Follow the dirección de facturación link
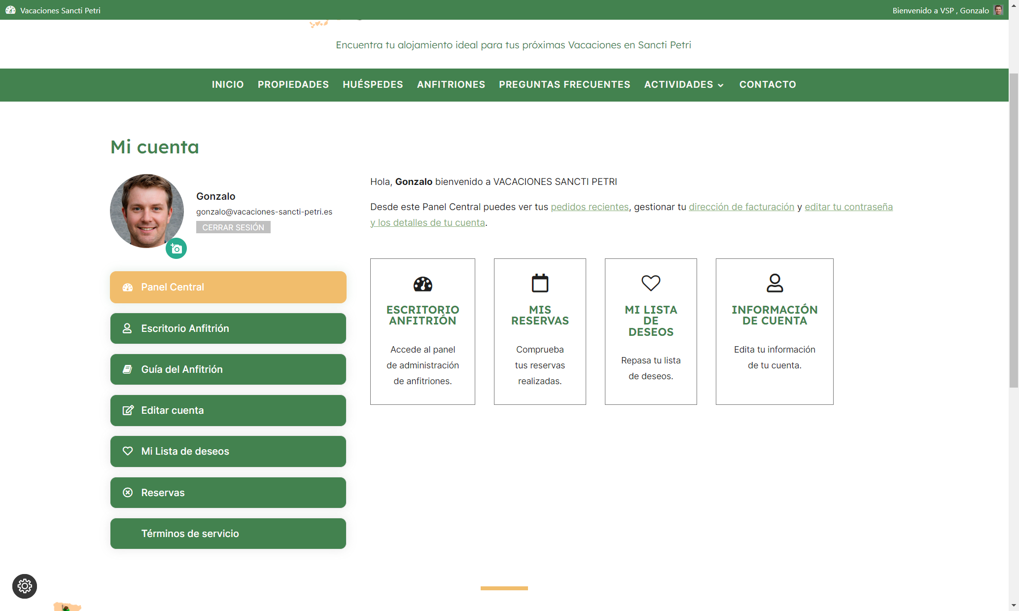Image resolution: width=1019 pixels, height=611 pixels. [x=741, y=207]
